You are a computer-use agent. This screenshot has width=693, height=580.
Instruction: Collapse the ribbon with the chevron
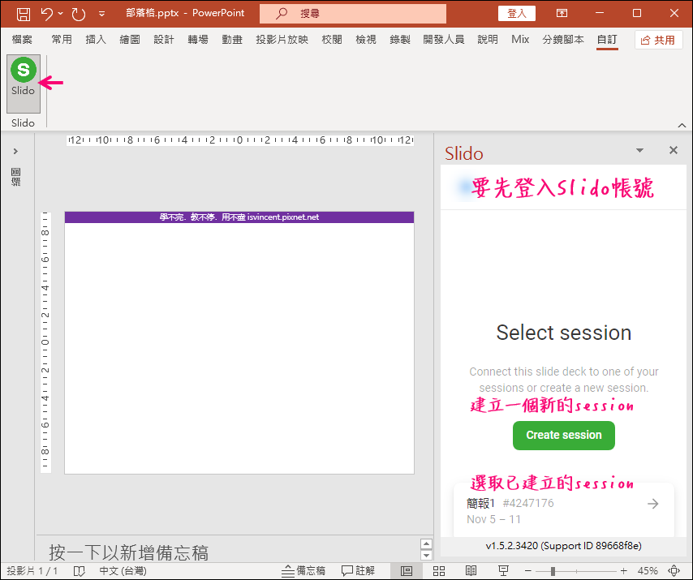coord(682,126)
